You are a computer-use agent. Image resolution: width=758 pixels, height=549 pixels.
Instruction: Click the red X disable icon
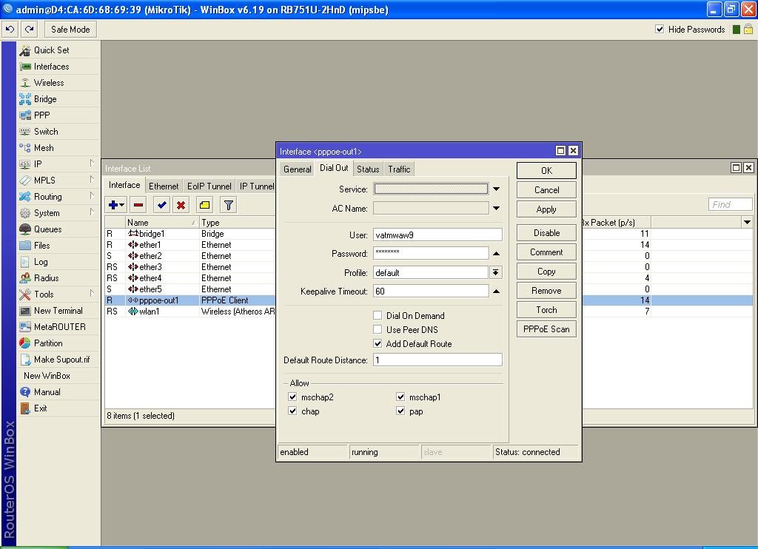click(x=181, y=205)
